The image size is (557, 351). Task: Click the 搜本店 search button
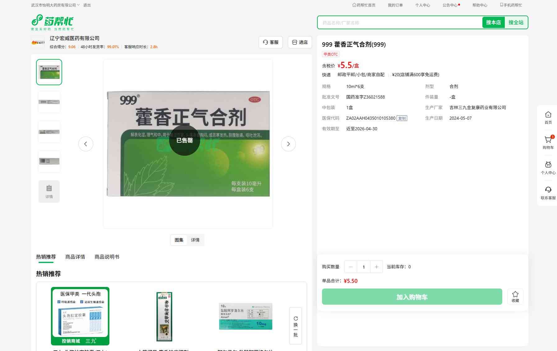493,22
